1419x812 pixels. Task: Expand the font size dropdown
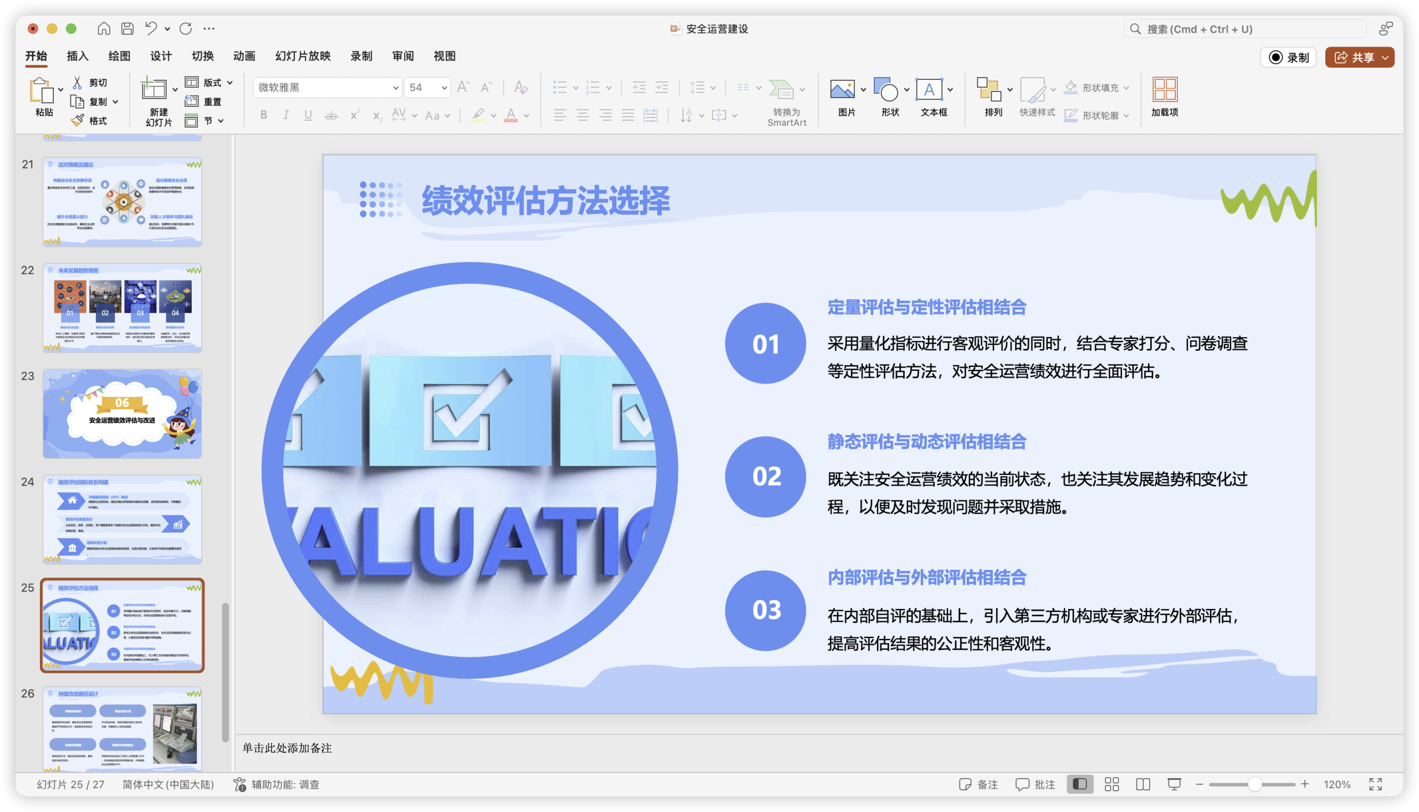444,88
